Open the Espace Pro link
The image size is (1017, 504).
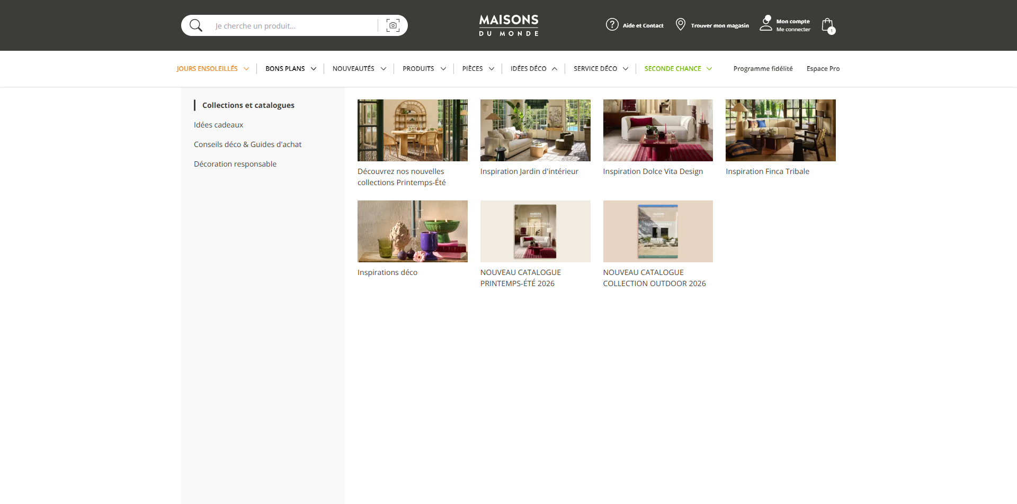823,69
